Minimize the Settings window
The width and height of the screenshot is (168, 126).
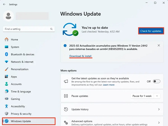tap(146, 3)
